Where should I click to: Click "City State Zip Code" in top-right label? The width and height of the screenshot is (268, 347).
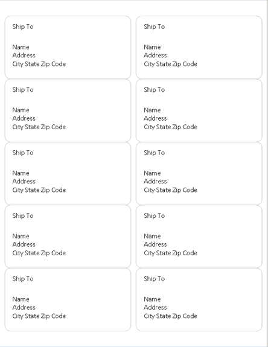170,64
